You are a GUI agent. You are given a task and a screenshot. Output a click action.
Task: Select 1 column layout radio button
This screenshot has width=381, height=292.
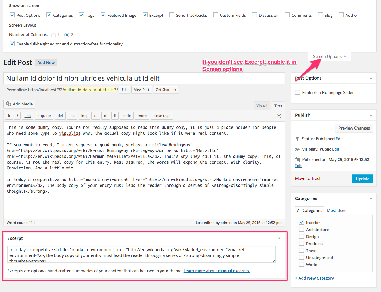[x=53, y=35]
